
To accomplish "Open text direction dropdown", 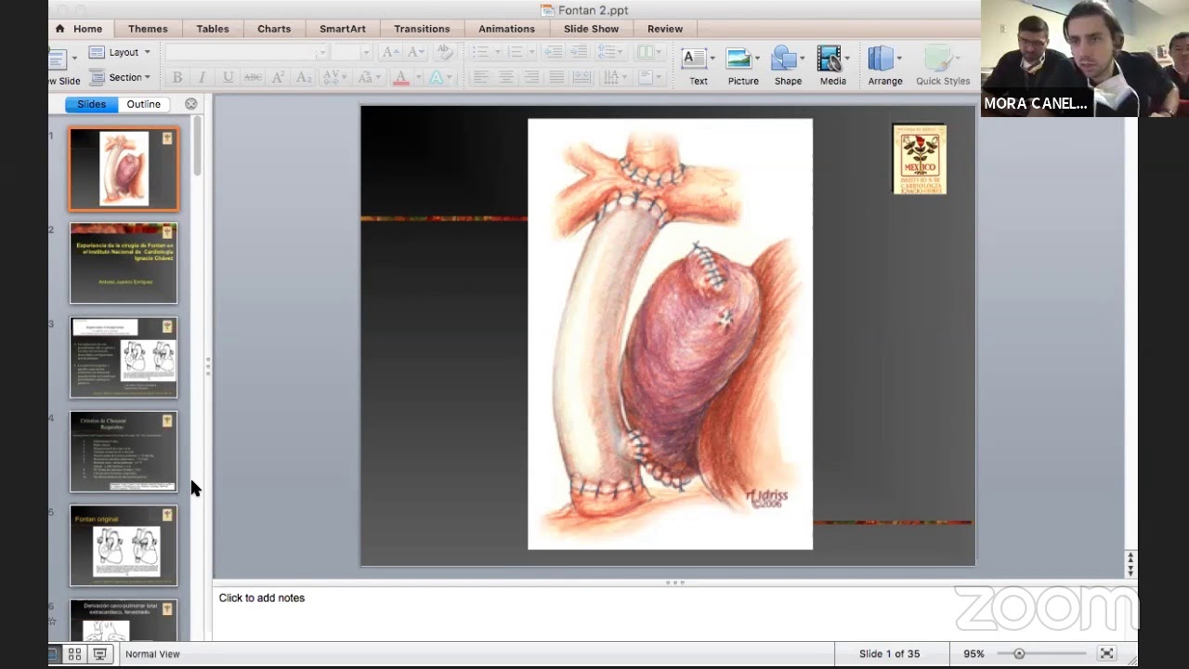I will tap(615, 77).
